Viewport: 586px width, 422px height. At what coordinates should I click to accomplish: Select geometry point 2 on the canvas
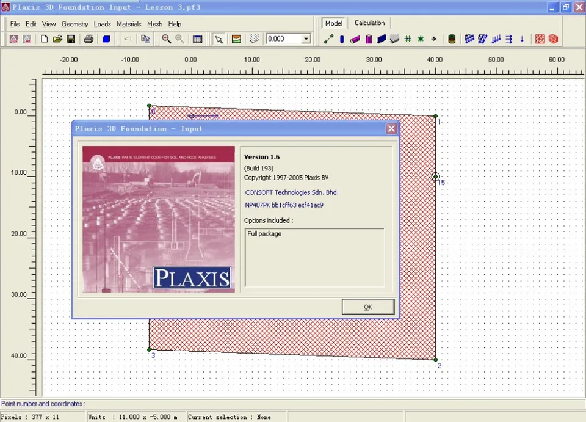pyautogui.click(x=435, y=360)
